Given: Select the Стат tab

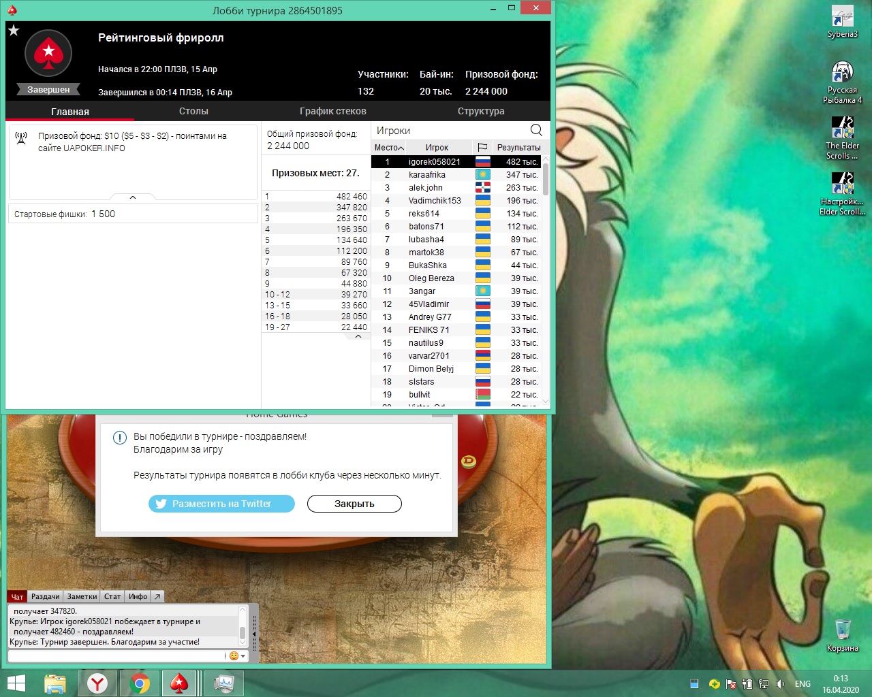Looking at the screenshot, I should point(112,596).
